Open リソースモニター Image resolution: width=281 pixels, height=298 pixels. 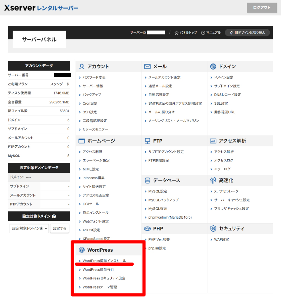pos(95,130)
